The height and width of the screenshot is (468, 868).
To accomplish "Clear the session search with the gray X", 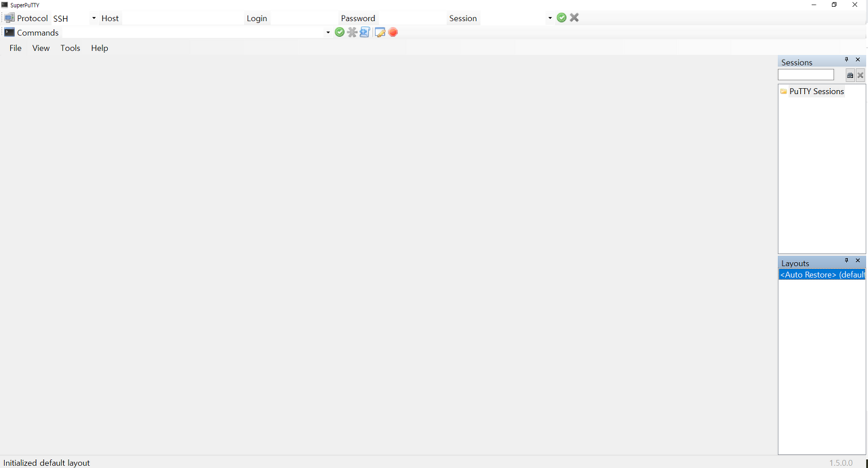I will click(861, 75).
